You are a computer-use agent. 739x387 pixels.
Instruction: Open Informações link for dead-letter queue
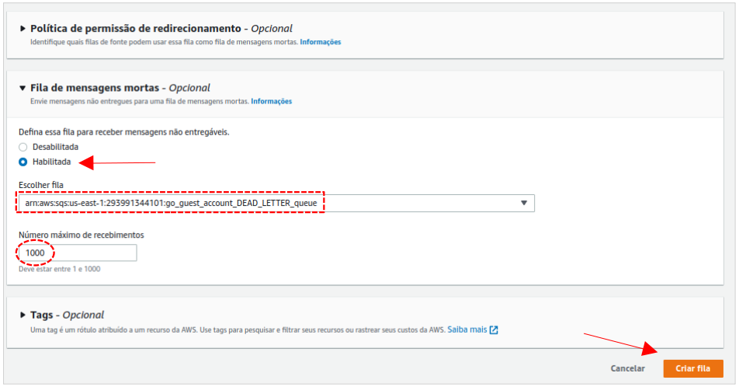pyautogui.click(x=271, y=102)
